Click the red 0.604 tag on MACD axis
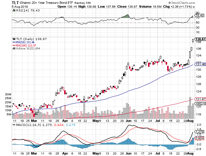 point(200,139)
